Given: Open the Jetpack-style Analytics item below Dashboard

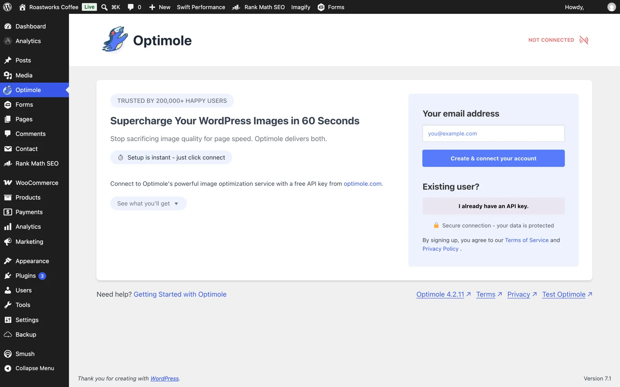Looking at the screenshot, I should [34, 41].
